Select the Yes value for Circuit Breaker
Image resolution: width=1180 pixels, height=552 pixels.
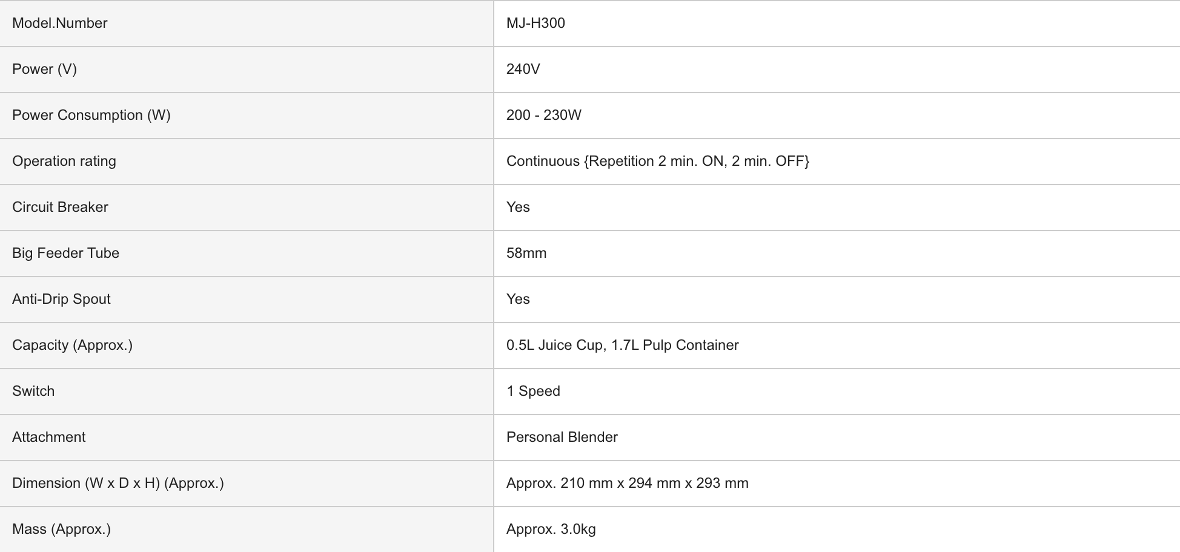pyautogui.click(x=518, y=207)
